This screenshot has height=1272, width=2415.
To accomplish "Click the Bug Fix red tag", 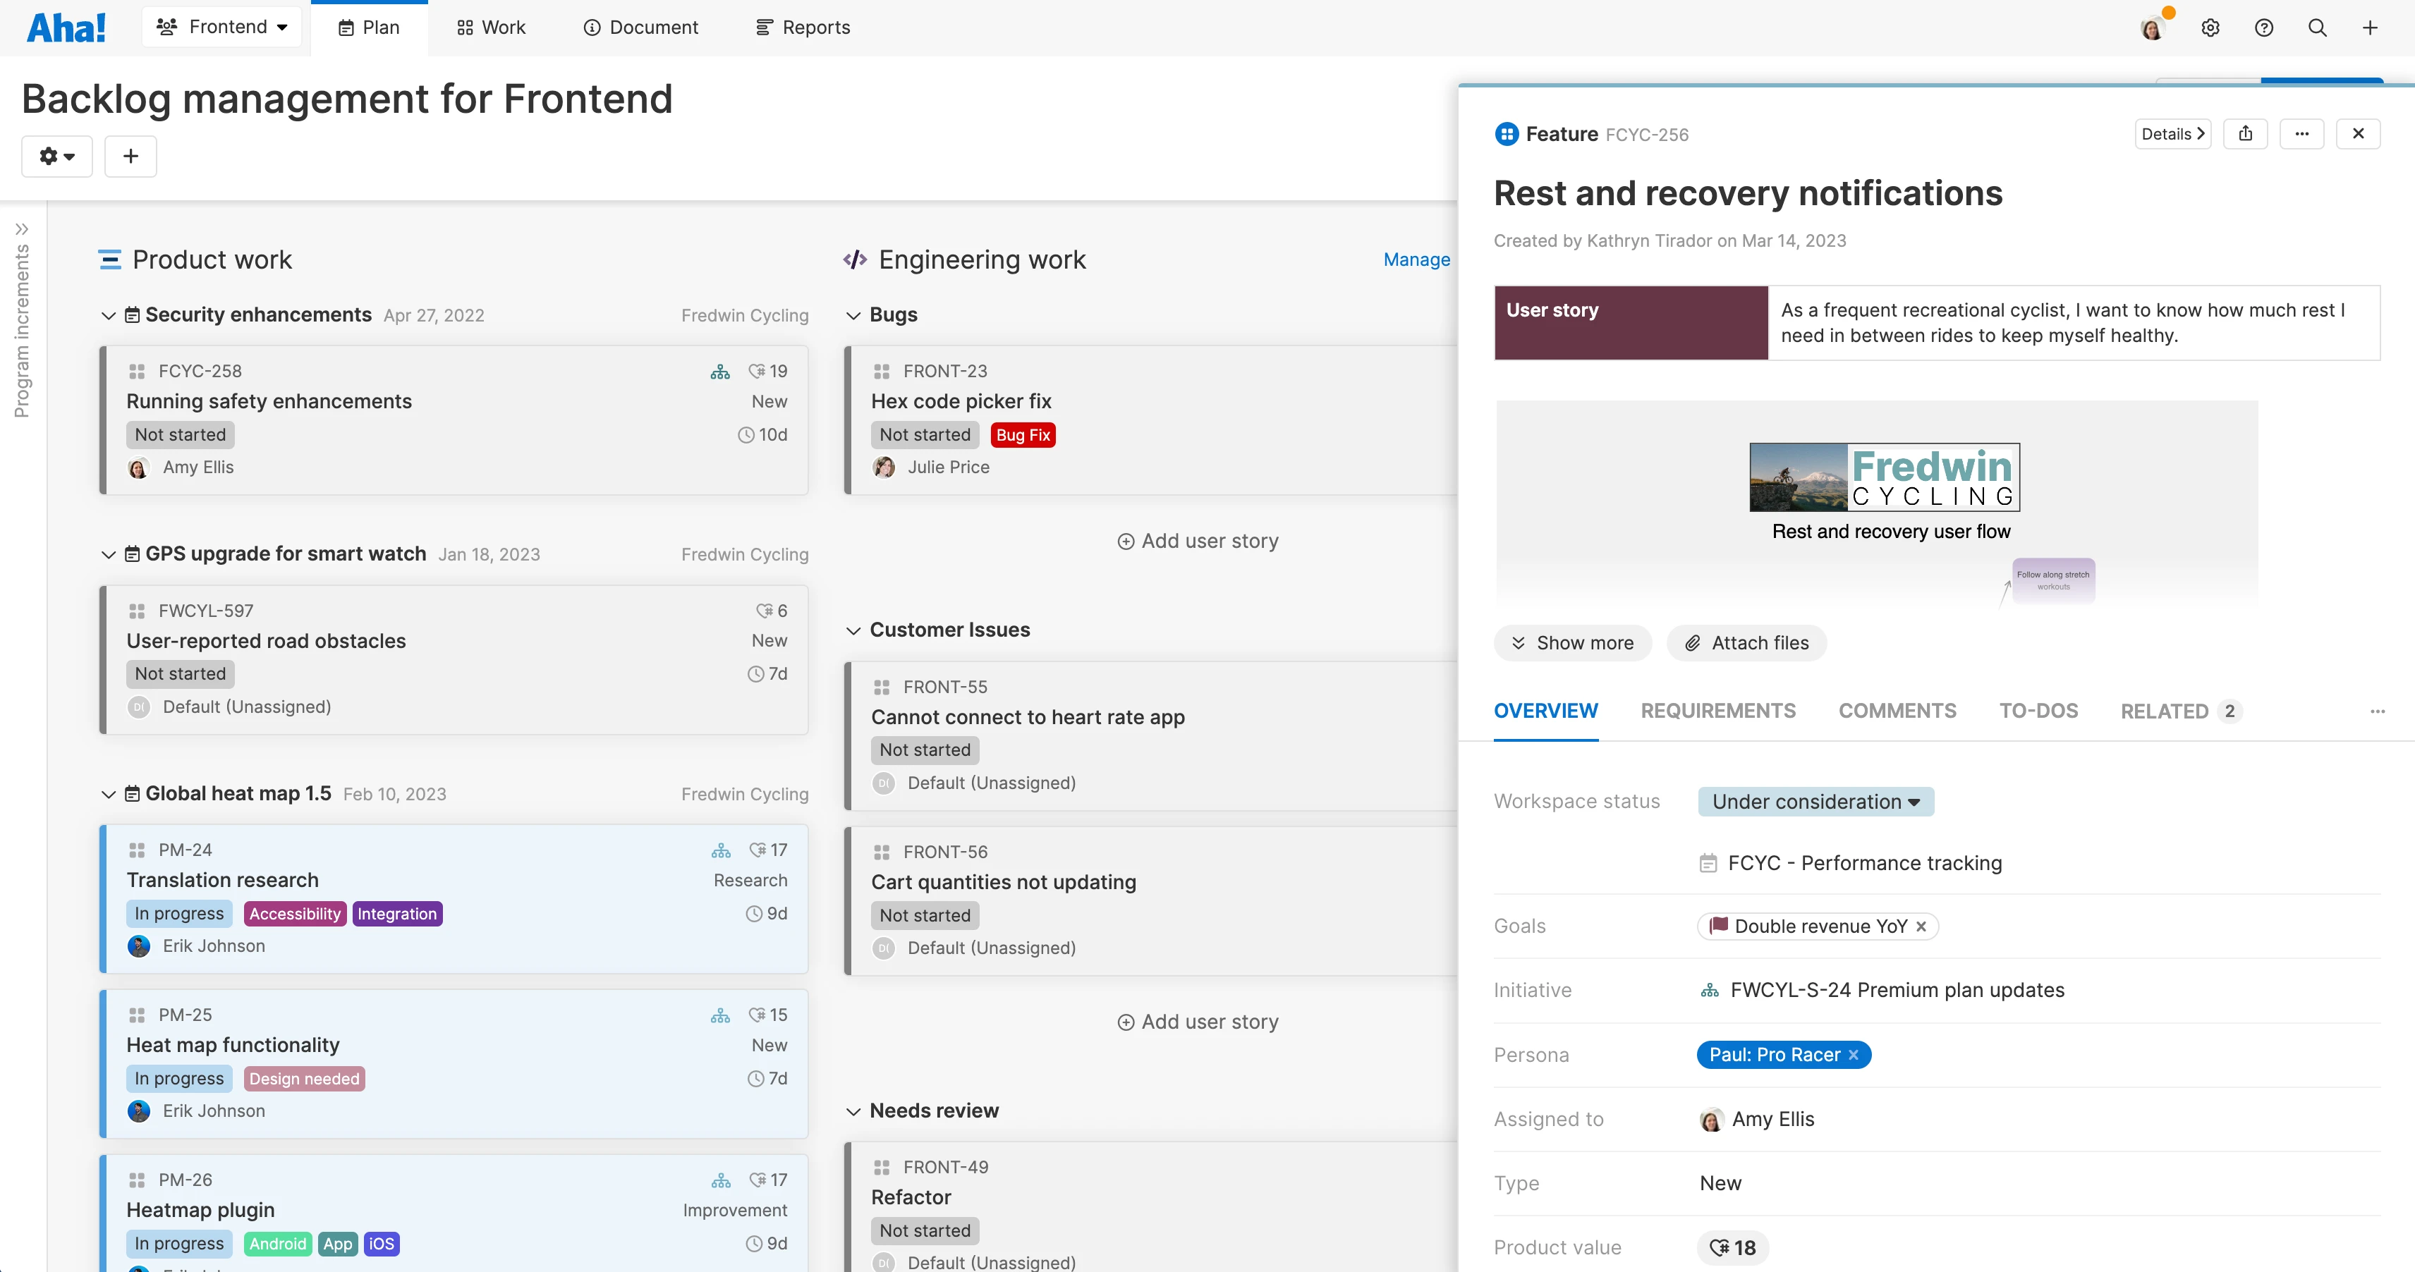I will [1022, 435].
